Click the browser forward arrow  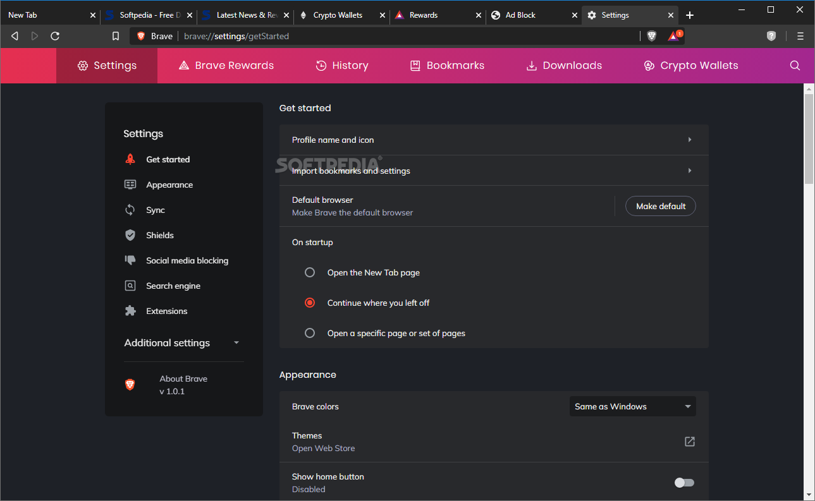pyautogui.click(x=35, y=36)
